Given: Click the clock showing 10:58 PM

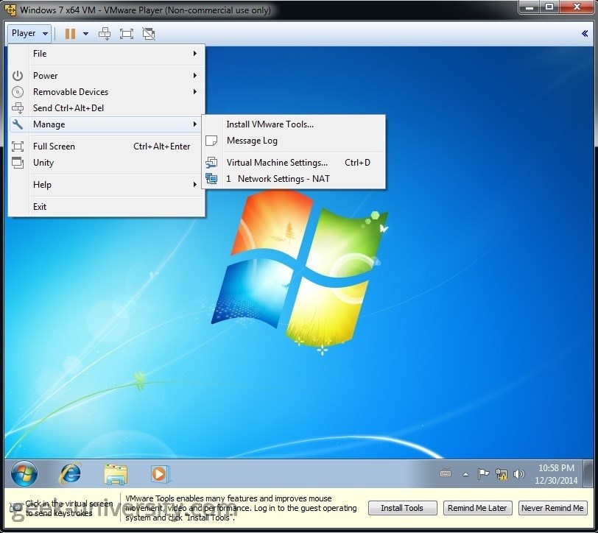Looking at the screenshot, I should coord(556,474).
